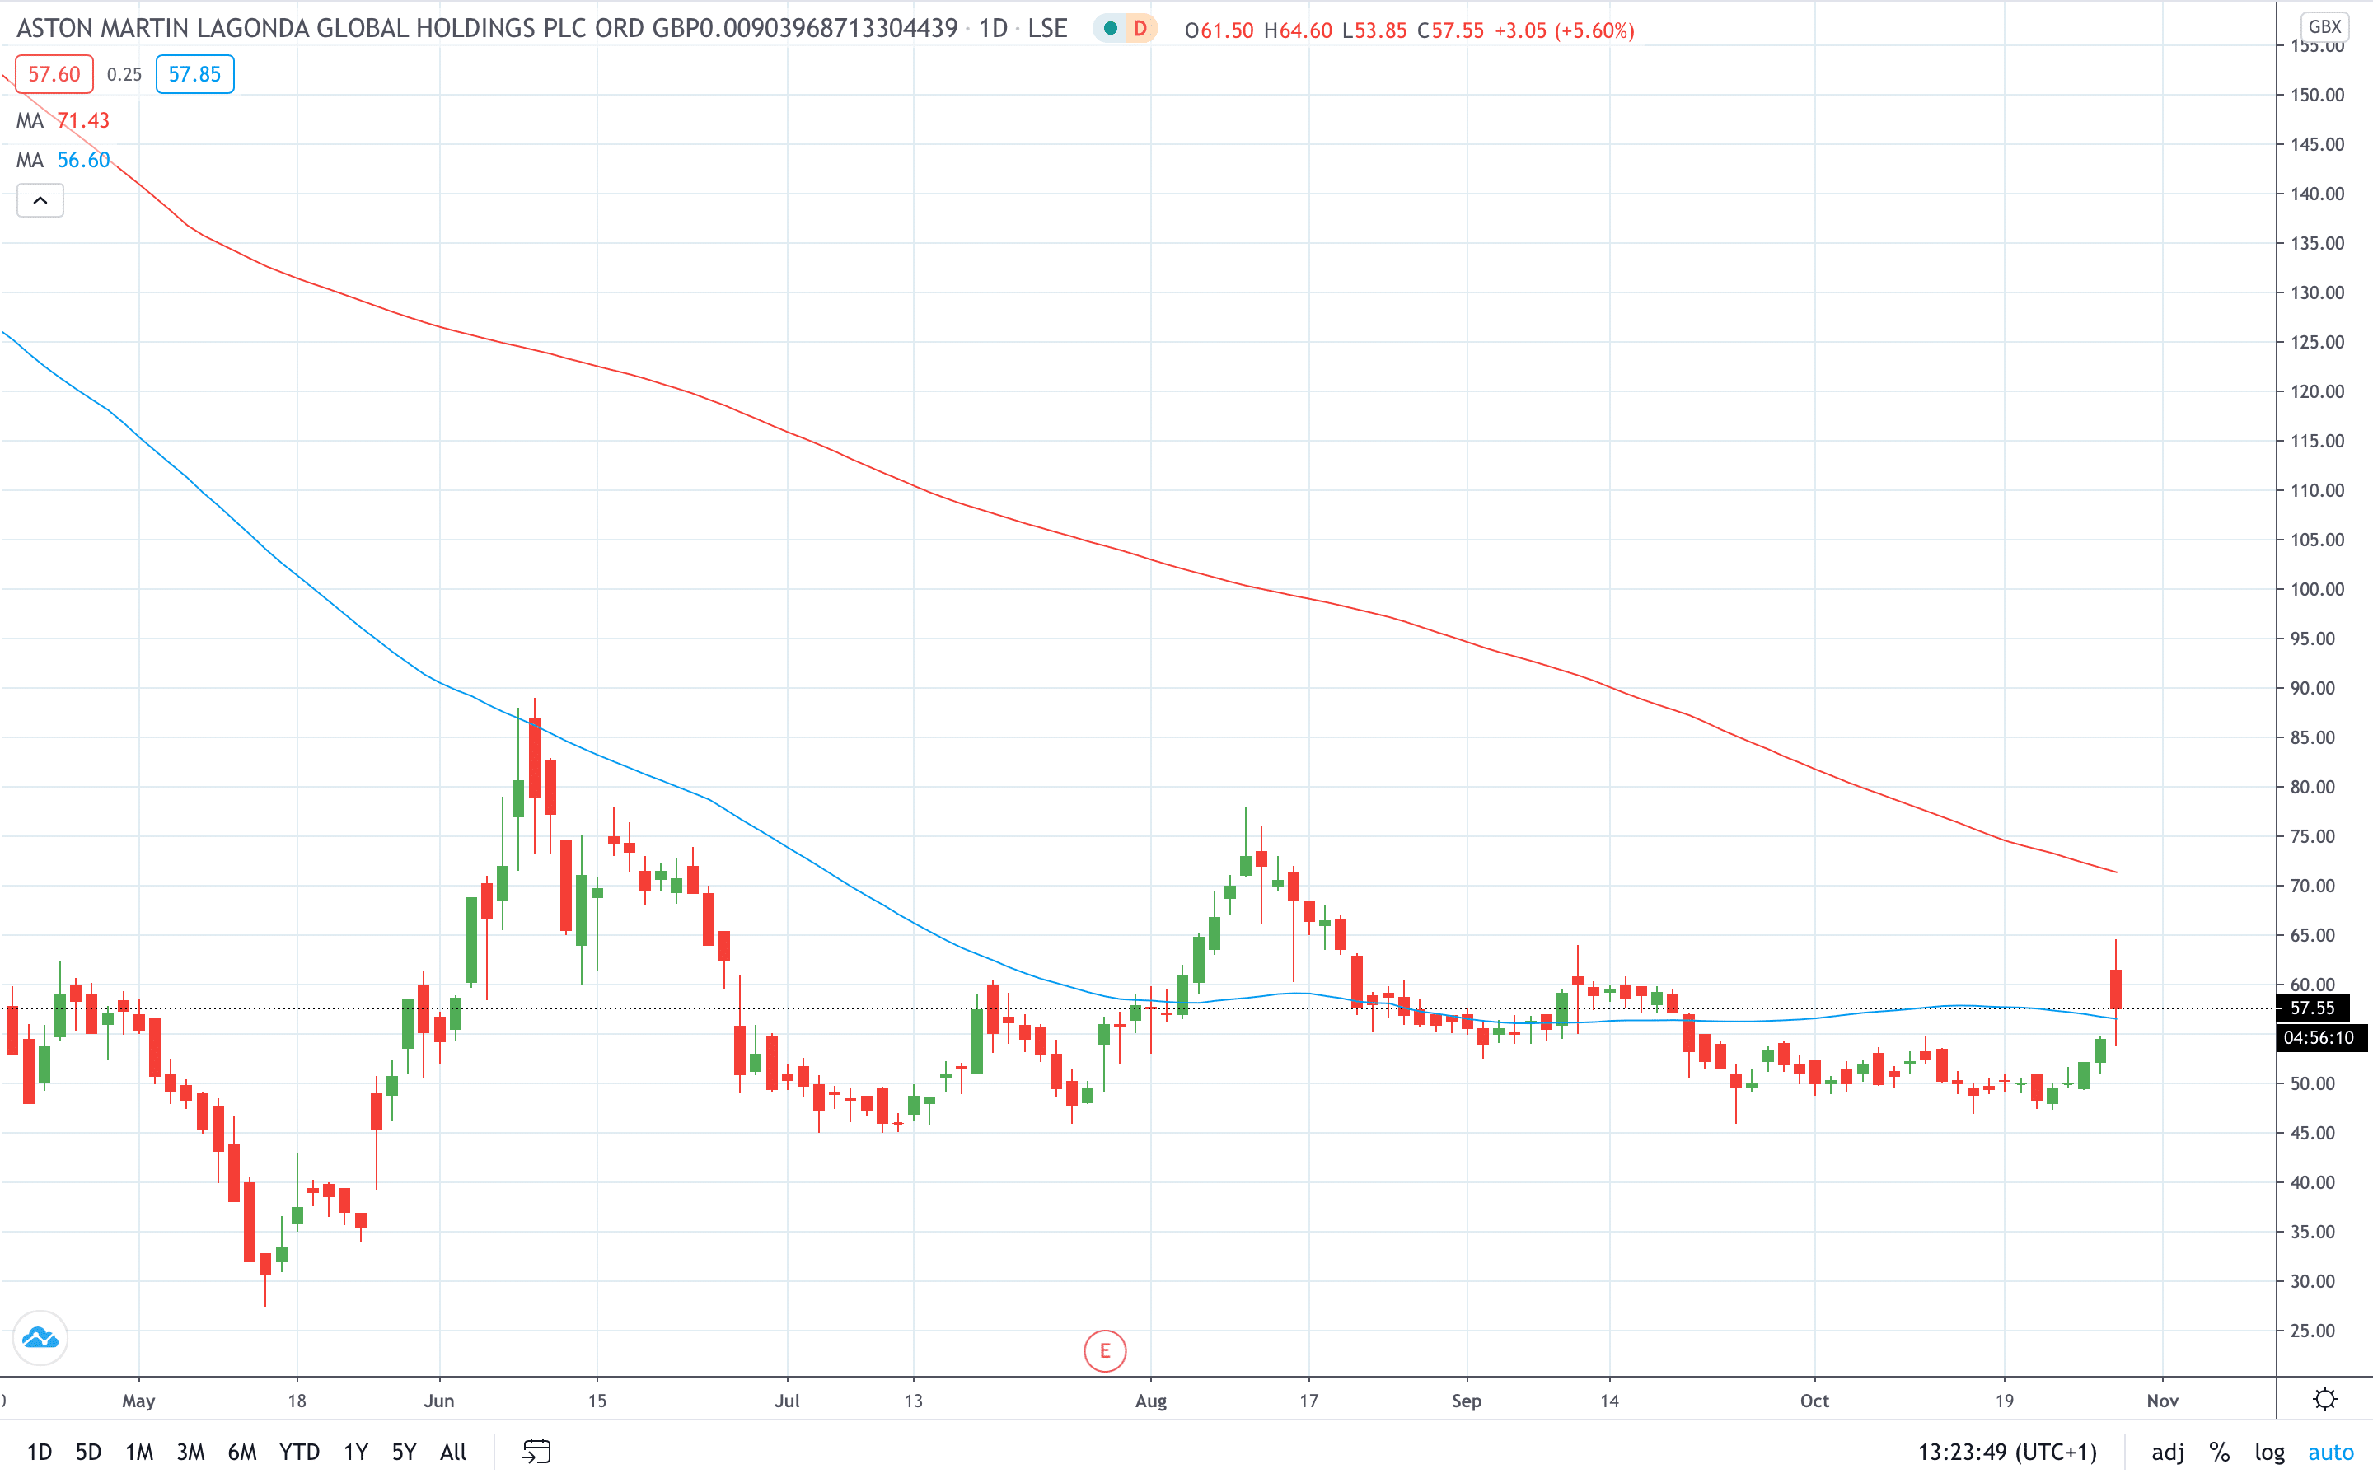This screenshot has height=1483, width=2373.
Task: Open chart settings gear icon
Action: click(x=2325, y=1400)
